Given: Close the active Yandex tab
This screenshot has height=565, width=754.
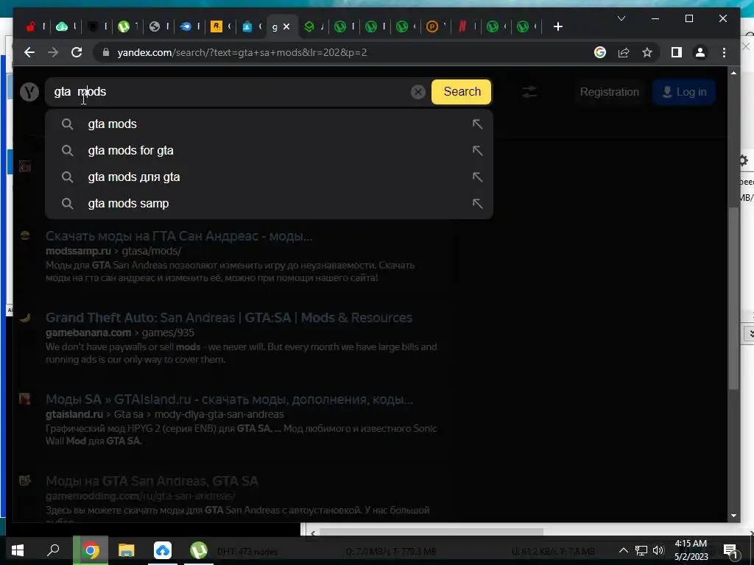Looking at the screenshot, I should coord(286,26).
